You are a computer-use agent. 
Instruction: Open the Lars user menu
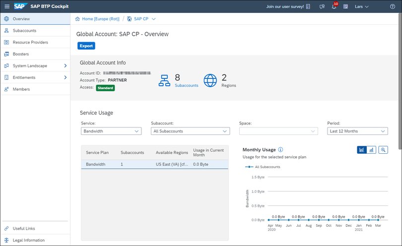pos(361,6)
